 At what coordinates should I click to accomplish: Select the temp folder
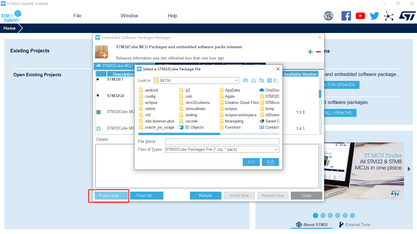pyautogui.click(x=267, y=109)
